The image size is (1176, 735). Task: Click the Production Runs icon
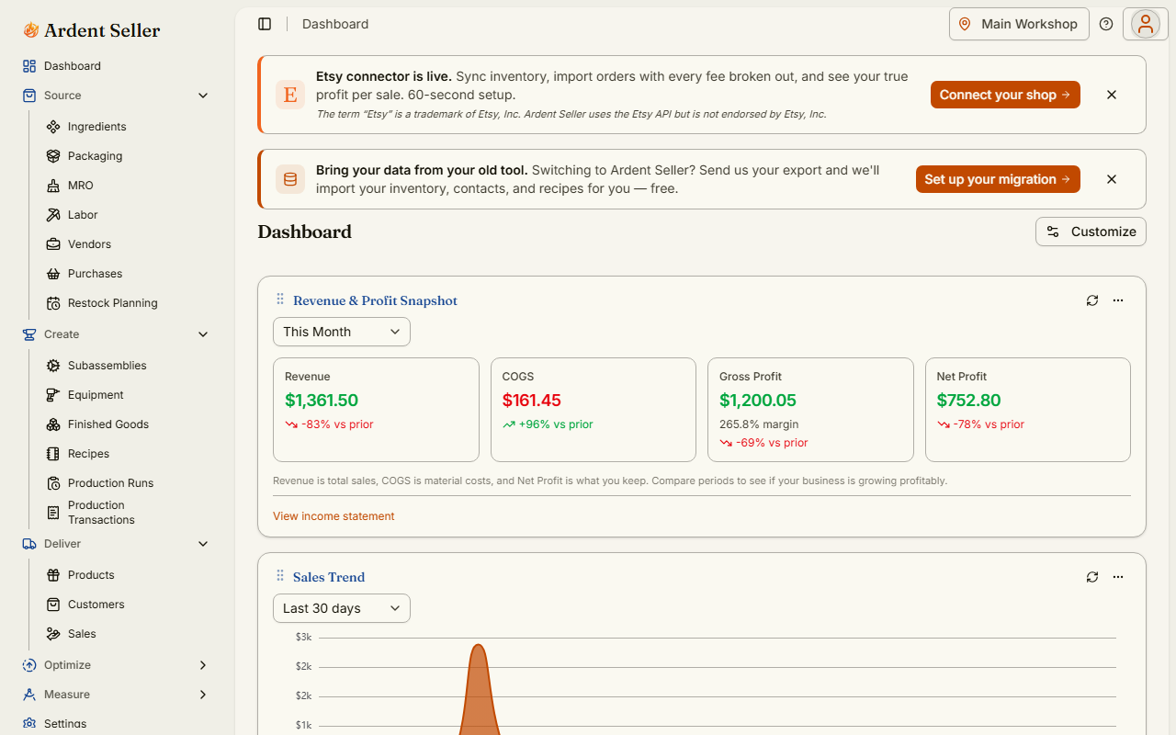tap(53, 483)
